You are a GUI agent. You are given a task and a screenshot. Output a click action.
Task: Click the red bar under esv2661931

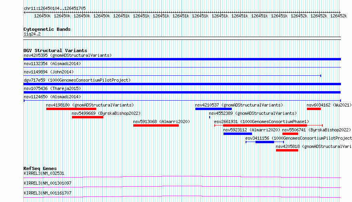pyautogui.click(x=265, y=125)
